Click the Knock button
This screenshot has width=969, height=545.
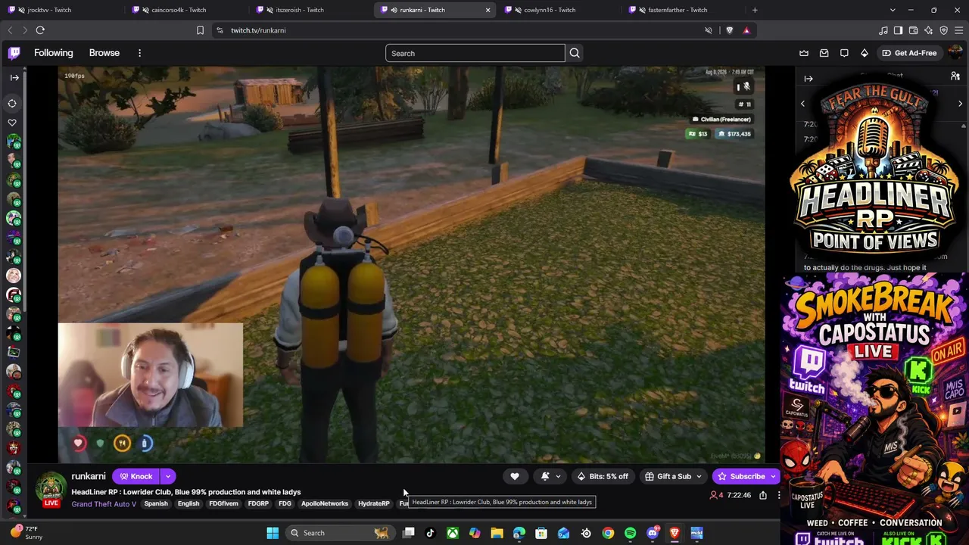click(136, 476)
